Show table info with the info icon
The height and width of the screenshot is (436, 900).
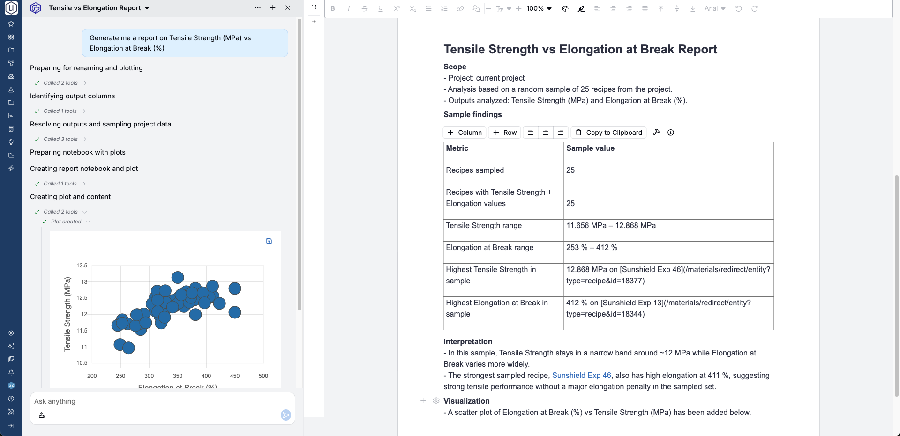(671, 133)
